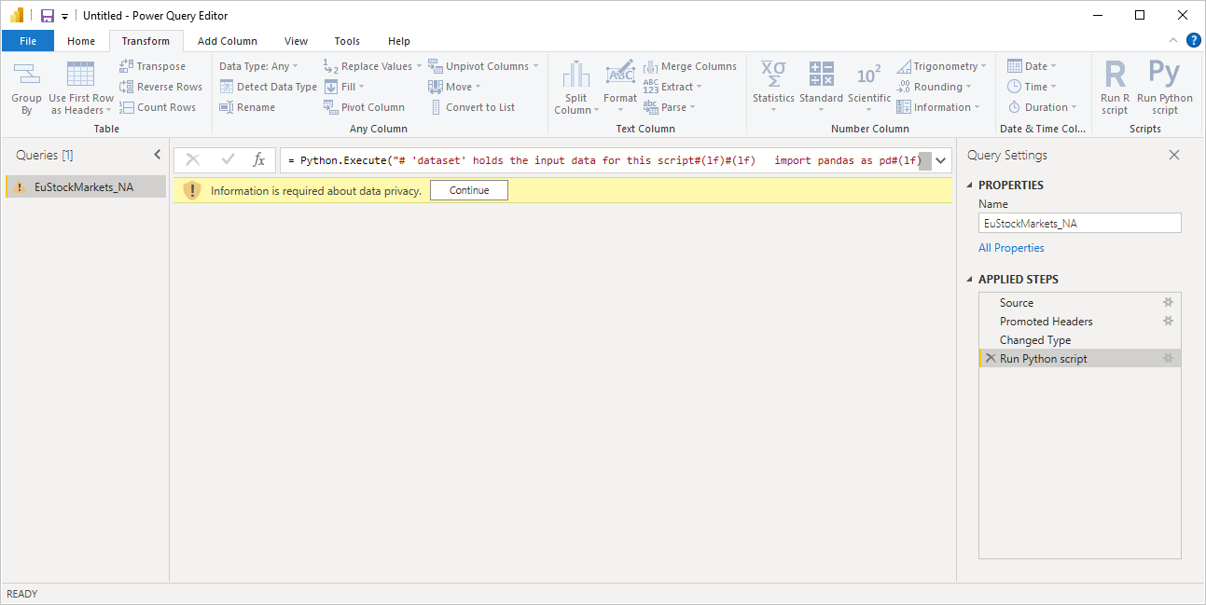Select the Transpose icon
The image size is (1206, 605).
(x=126, y=65)
